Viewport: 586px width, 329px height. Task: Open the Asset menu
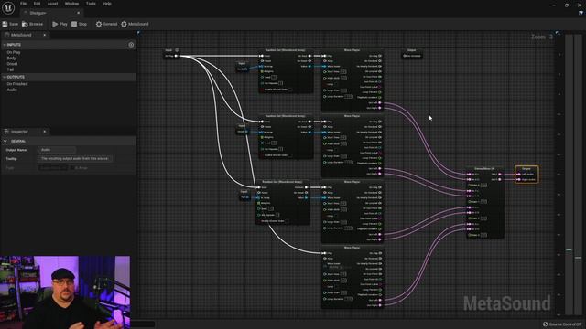click(52, 4)
